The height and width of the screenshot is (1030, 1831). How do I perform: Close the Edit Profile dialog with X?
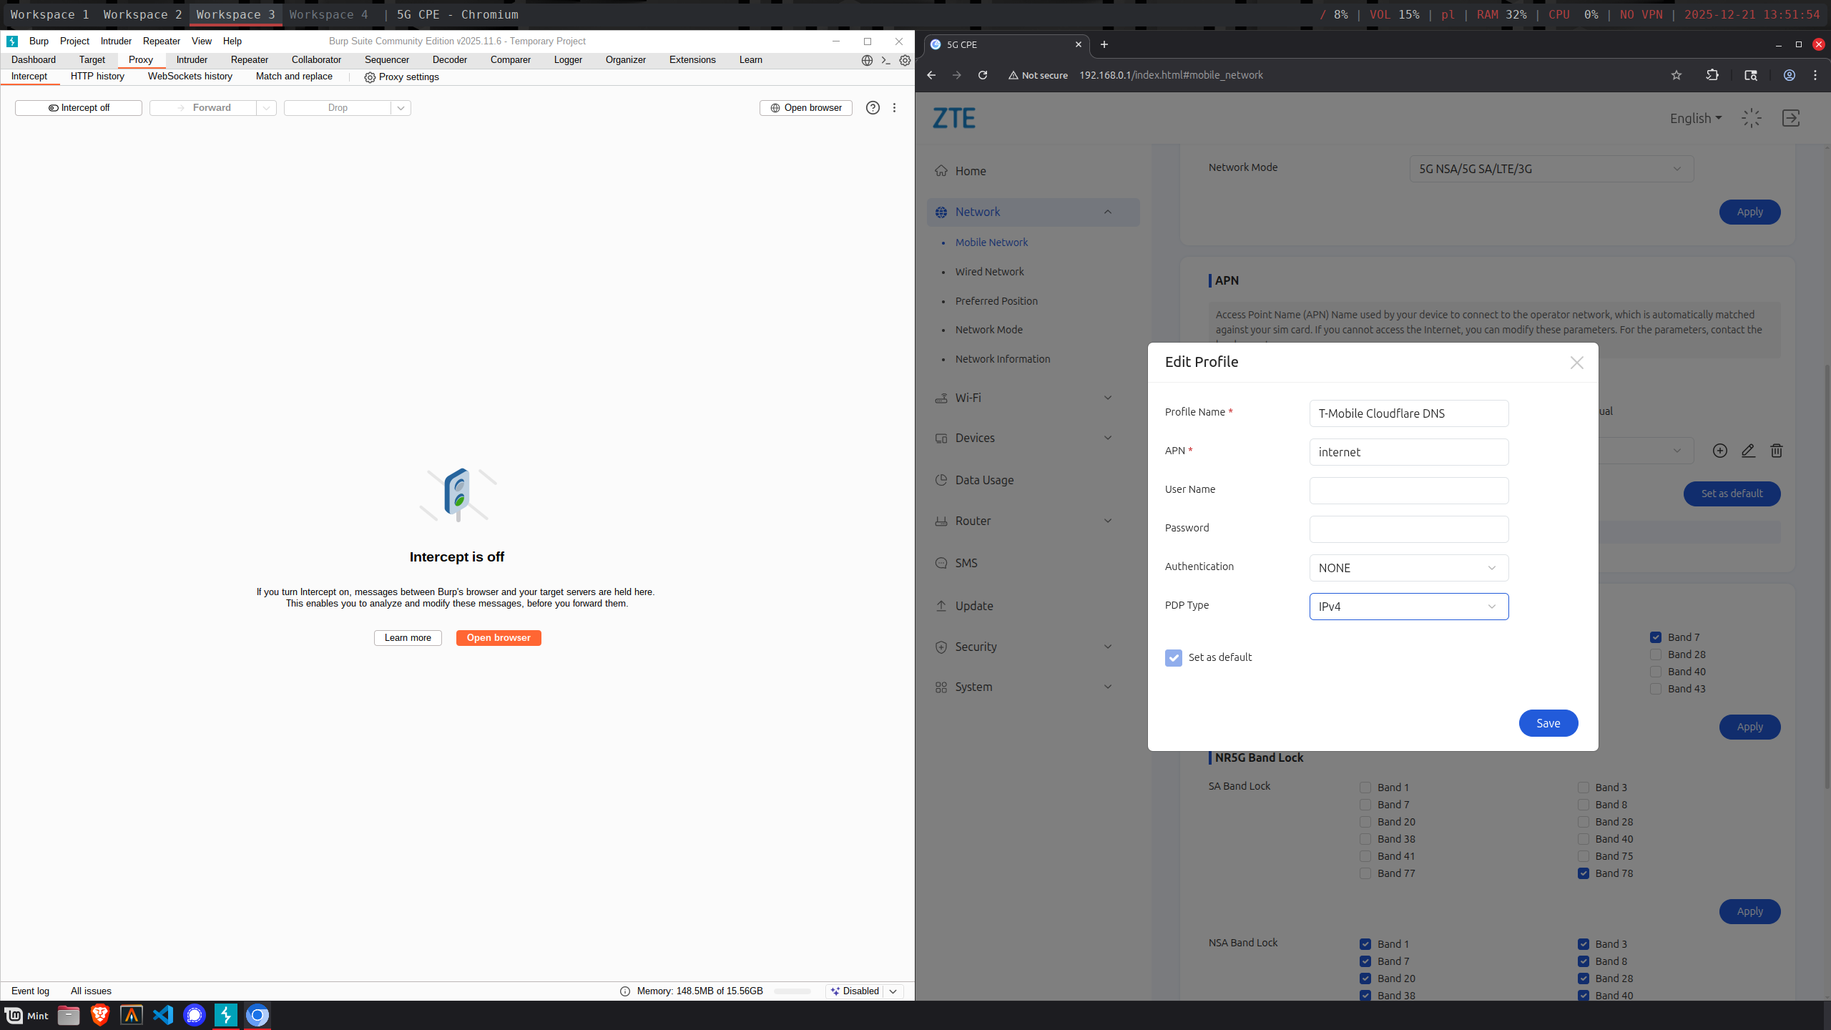pyautogui.click(x=1576, y=363)
